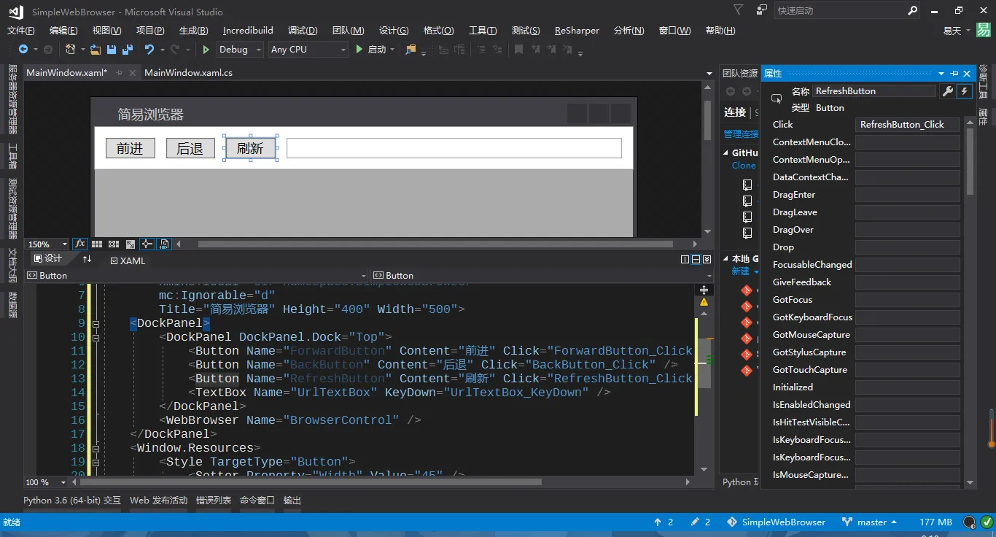Switch to horizontal split view
996x537 pixels.
(696, 260)
